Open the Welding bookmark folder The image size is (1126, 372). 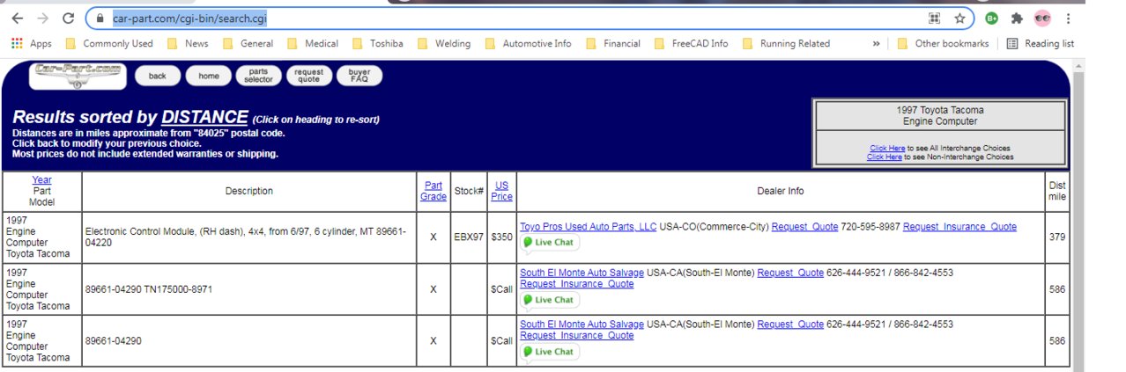pos(444,43)
